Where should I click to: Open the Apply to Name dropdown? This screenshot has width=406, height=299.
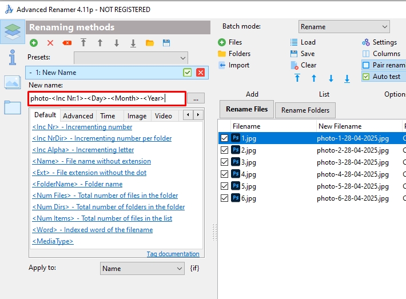pos(141,268)
